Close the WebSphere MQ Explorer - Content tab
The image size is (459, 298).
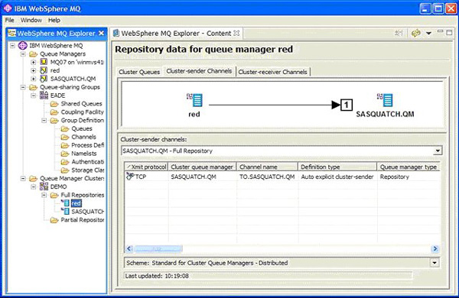pyautogui.click(x=236, y=33)
